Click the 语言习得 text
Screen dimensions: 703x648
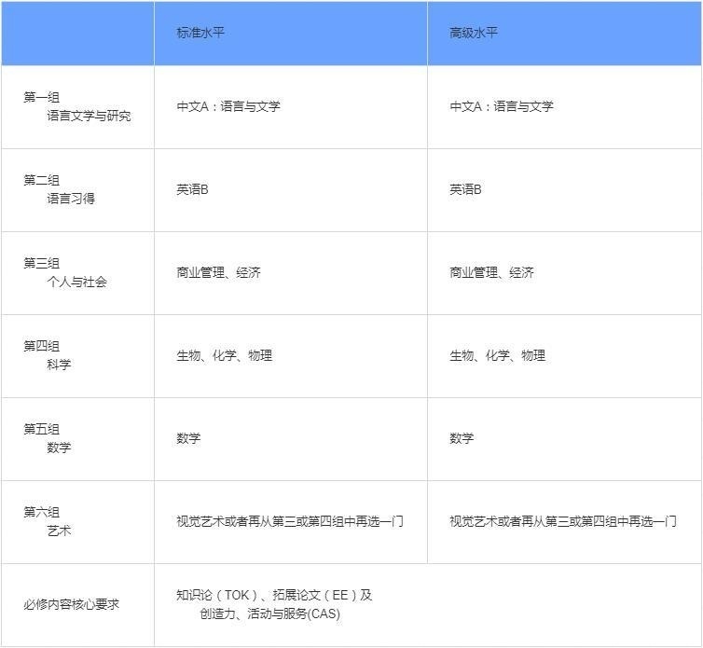pos(71,199)
